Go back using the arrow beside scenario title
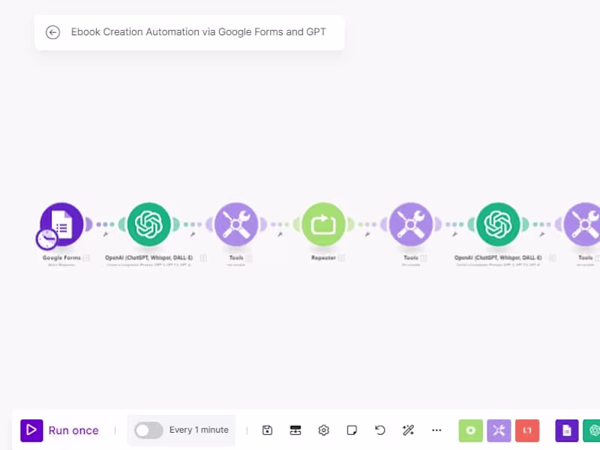Screen dimensions: 600x450 tap(52, 32)
